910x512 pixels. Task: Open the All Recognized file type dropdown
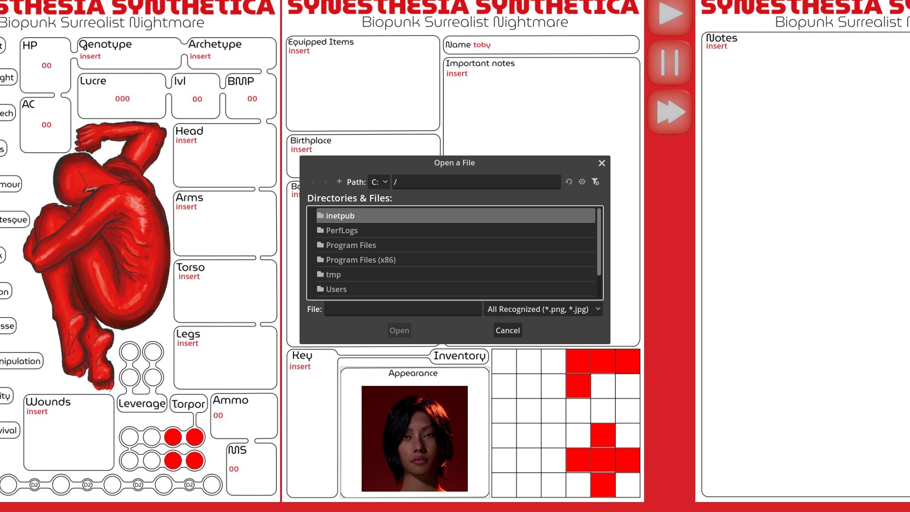(x=543, y=309)
